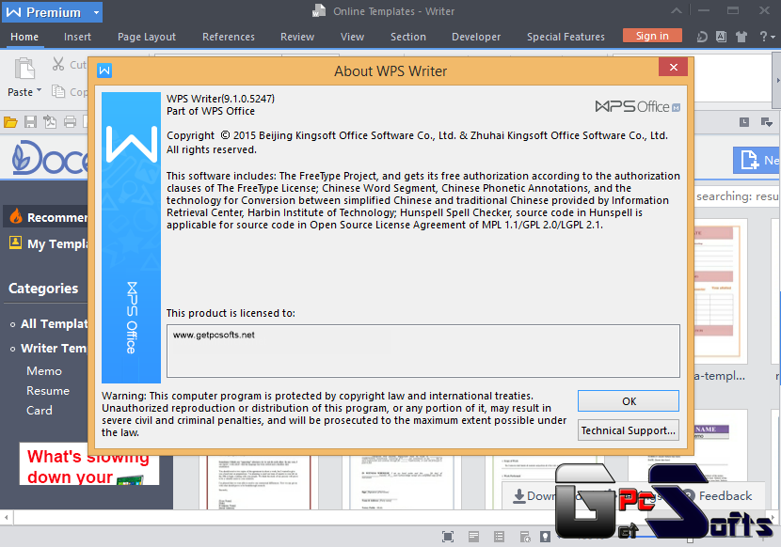This screenshot has width=781, height=547.
Task: Switch to the print layout icon in the status bar
Action: [x=473, y=537]
